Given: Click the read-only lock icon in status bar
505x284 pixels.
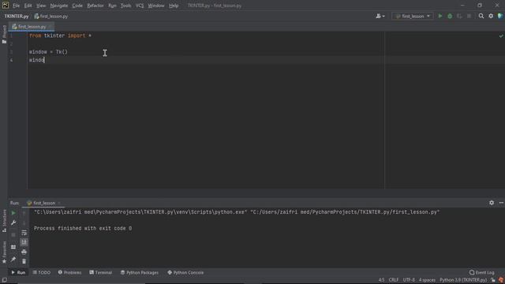Looking at the screenshot, I should [493, 280].
